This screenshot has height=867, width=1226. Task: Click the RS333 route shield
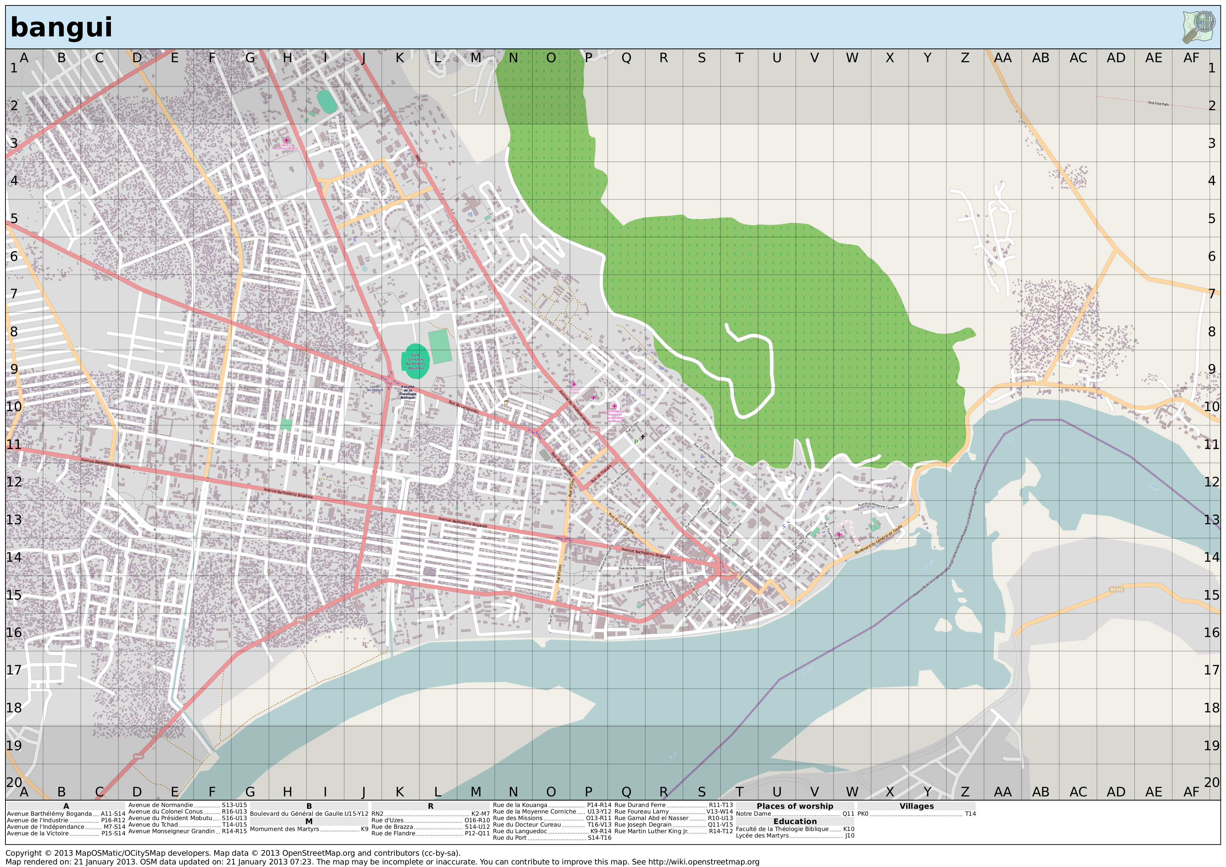1116,589
